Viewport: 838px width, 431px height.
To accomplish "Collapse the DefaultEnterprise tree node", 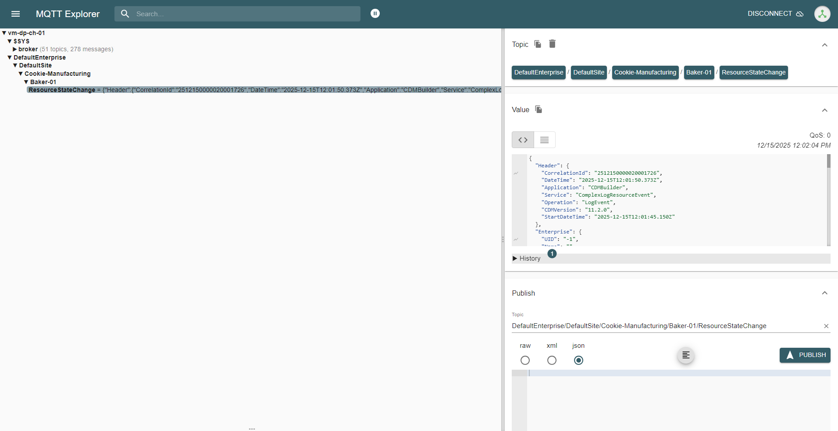I will point(10,57).
